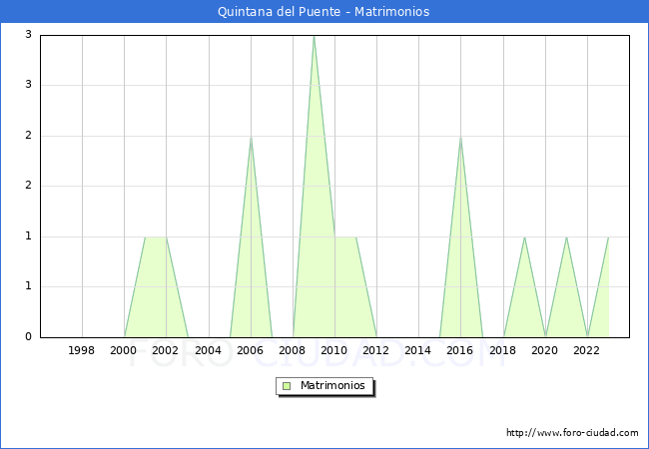Click the 0 label on the y-axis
The image size is (649, 449).
[29, 337]
